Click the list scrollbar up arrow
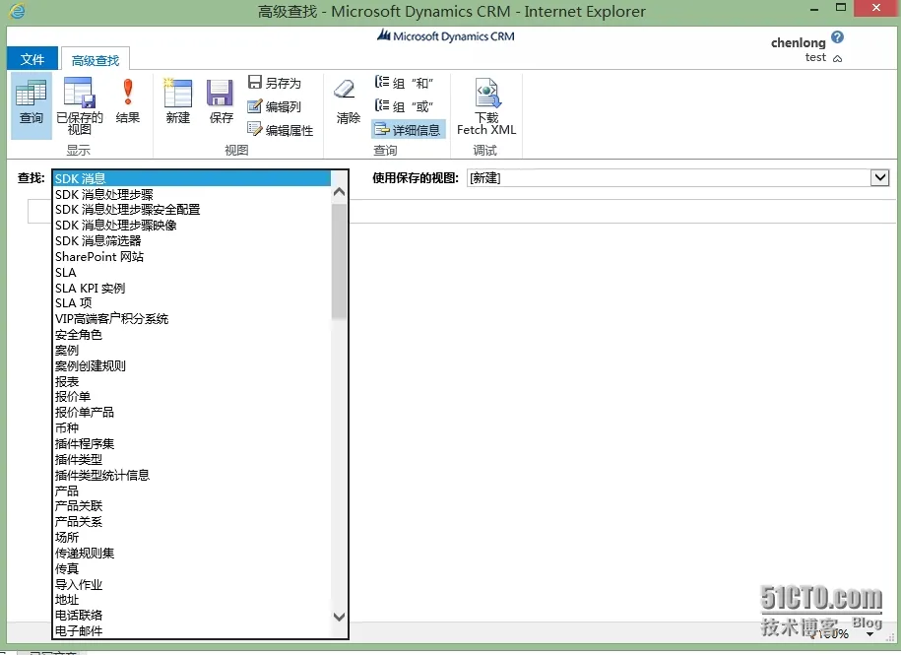The image size is (901, 655). pyautogui.click(x=339, y=192)
